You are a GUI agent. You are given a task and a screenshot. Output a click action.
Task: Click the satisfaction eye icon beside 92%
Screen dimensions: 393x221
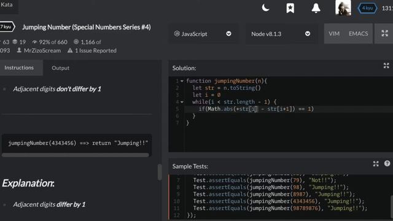34,42
